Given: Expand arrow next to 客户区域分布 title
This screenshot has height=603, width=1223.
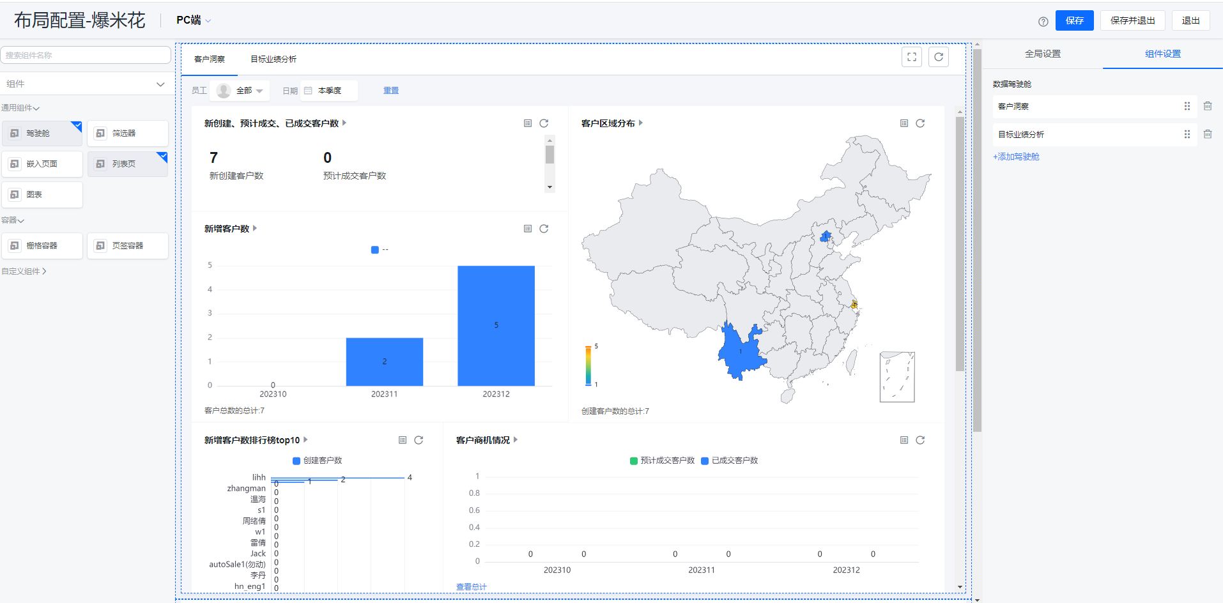Looking at the screenshot, I should pos(641,123).
